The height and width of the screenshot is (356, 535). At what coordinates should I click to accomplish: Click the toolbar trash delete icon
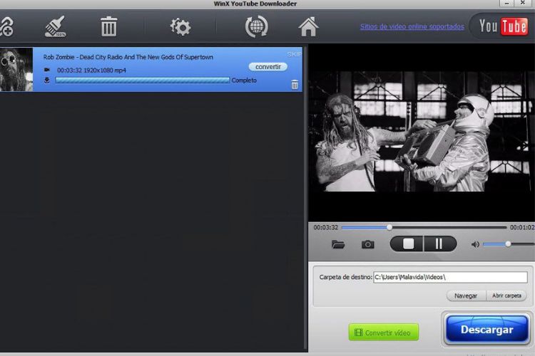coord(109,26)
